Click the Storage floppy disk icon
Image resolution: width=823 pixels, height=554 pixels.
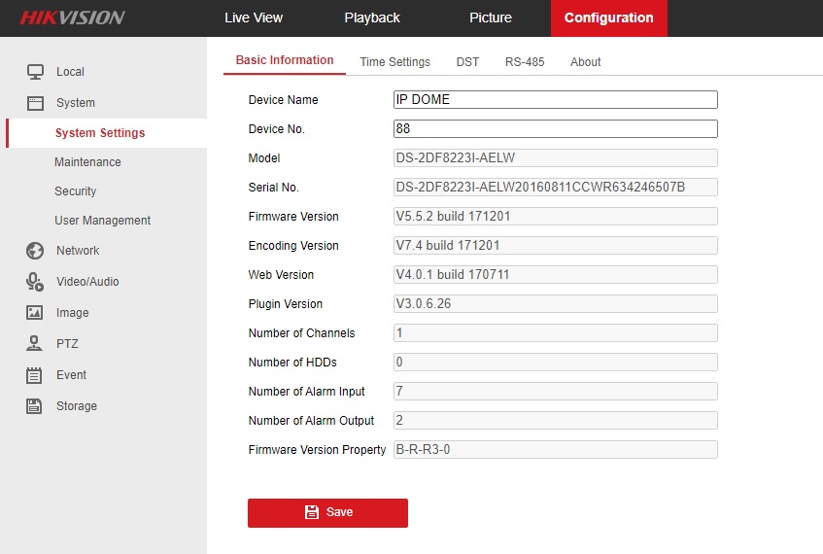pyautogui.click(x=35, y=406)
